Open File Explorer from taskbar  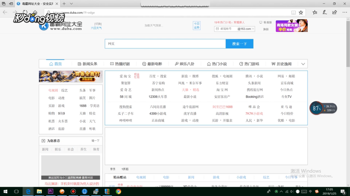coord(39,191)
